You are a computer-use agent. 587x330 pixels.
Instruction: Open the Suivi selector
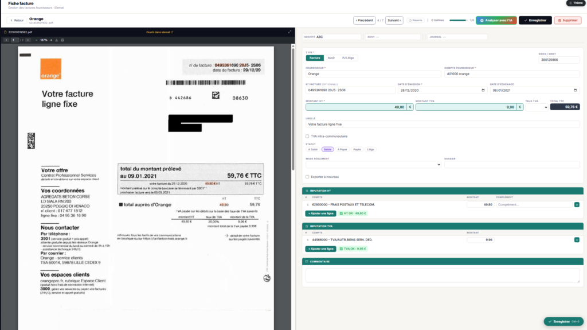point(393,37)
